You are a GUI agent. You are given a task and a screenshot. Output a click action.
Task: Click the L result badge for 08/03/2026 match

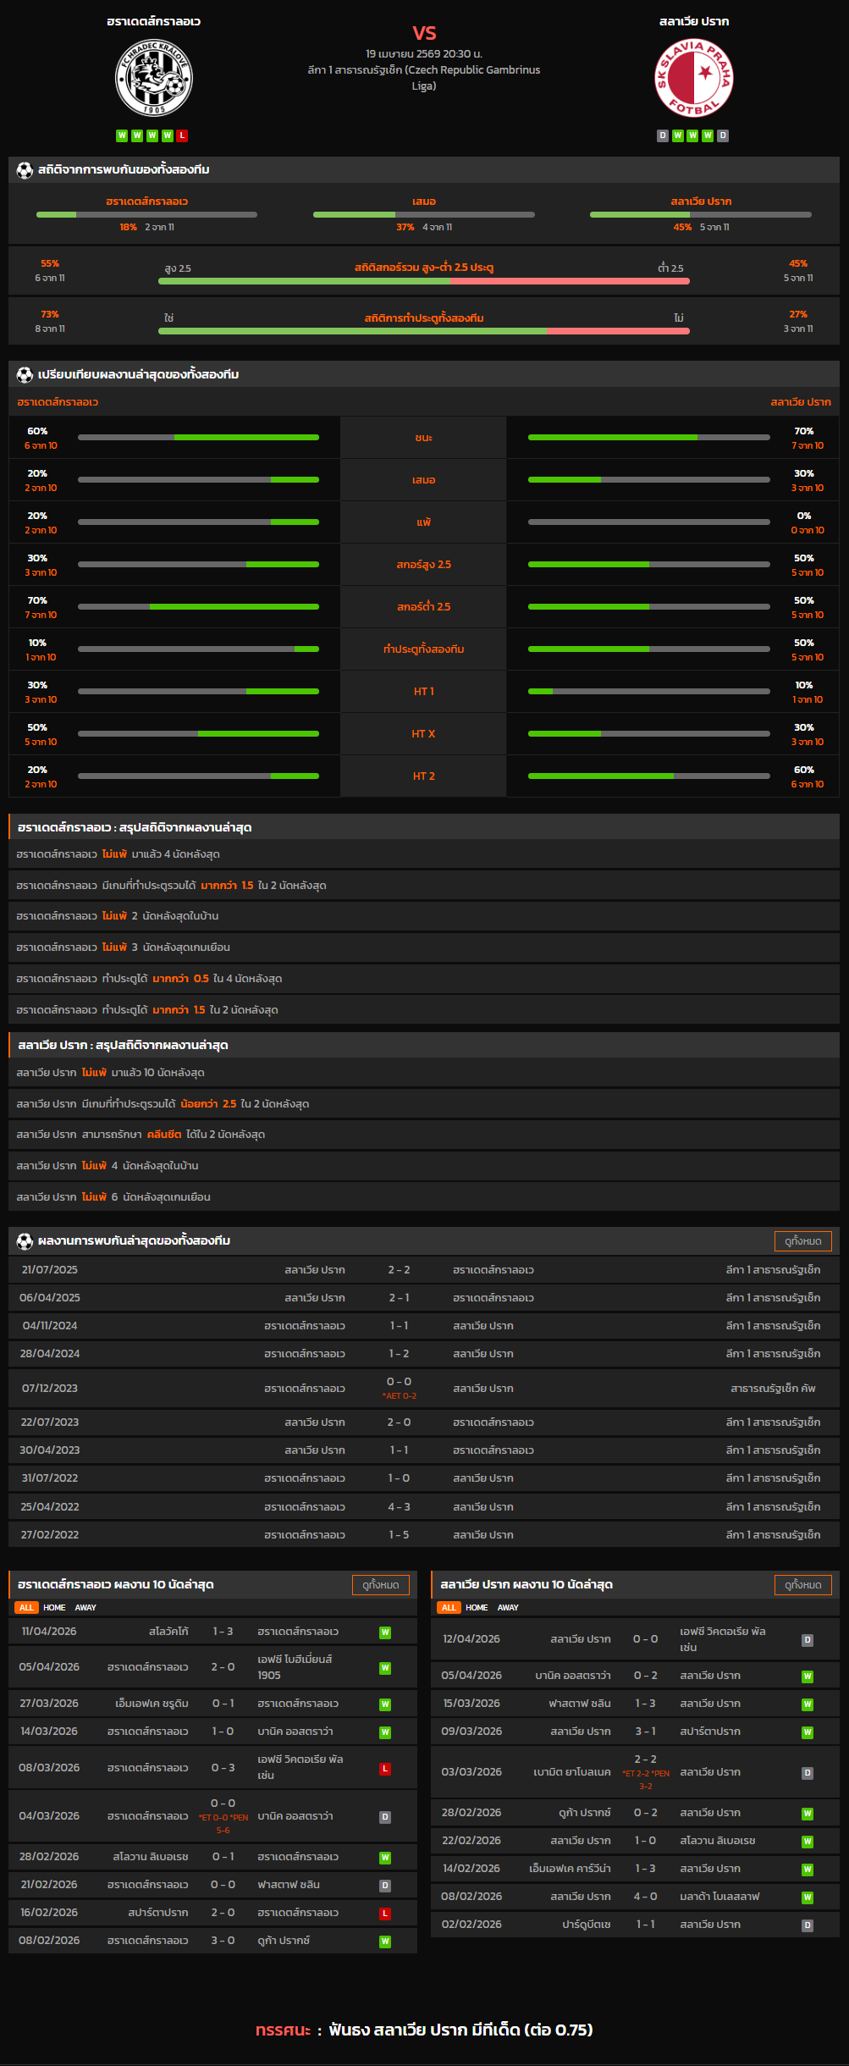(385, 1768)
